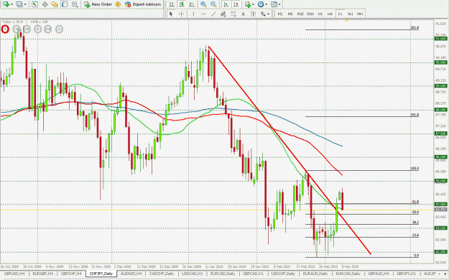Open the AUDNZD,H4 chart tab

click(x=131, y=274)
